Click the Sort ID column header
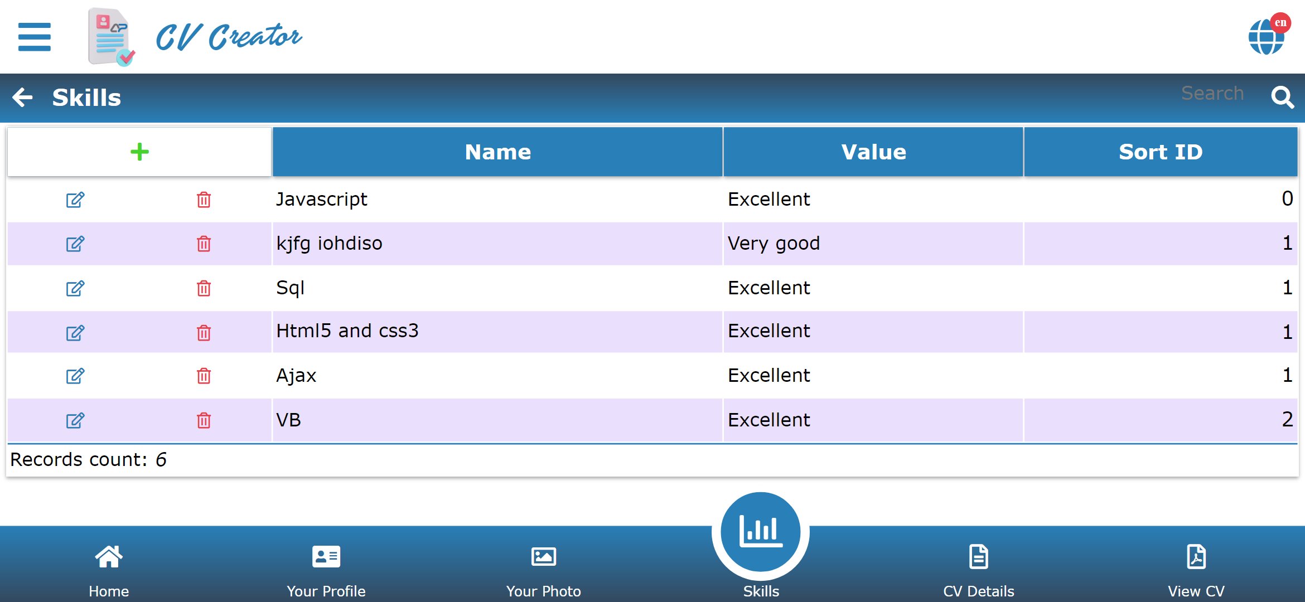Viewport: 1305px width, 602px height. click(1160, 152)
